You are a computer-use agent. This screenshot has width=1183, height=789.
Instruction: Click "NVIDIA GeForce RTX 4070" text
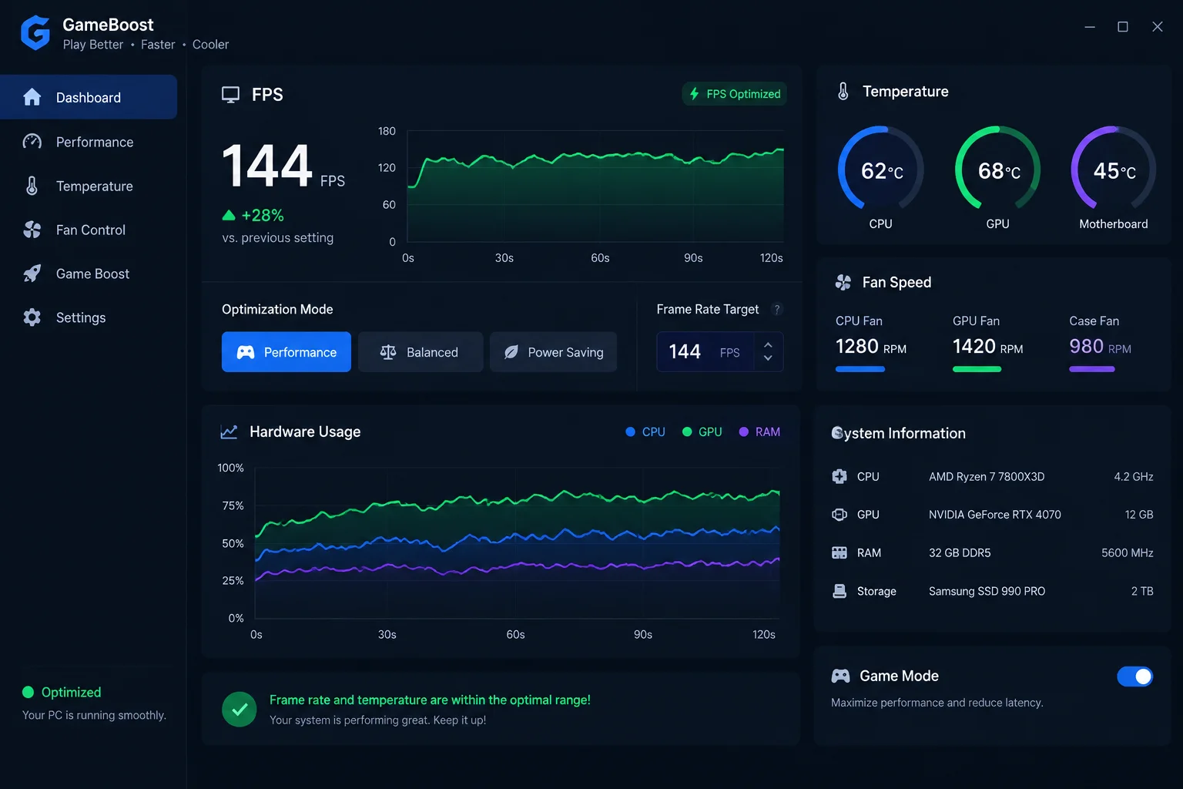click(995, 515)
